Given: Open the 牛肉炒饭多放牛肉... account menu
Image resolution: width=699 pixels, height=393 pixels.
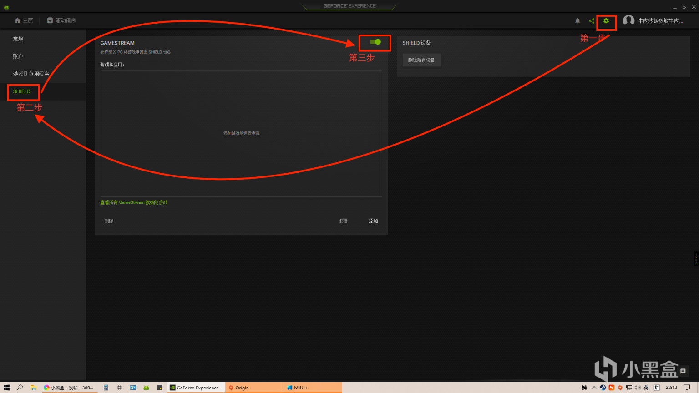Looking at the screenshot, I should click(660, 21).
